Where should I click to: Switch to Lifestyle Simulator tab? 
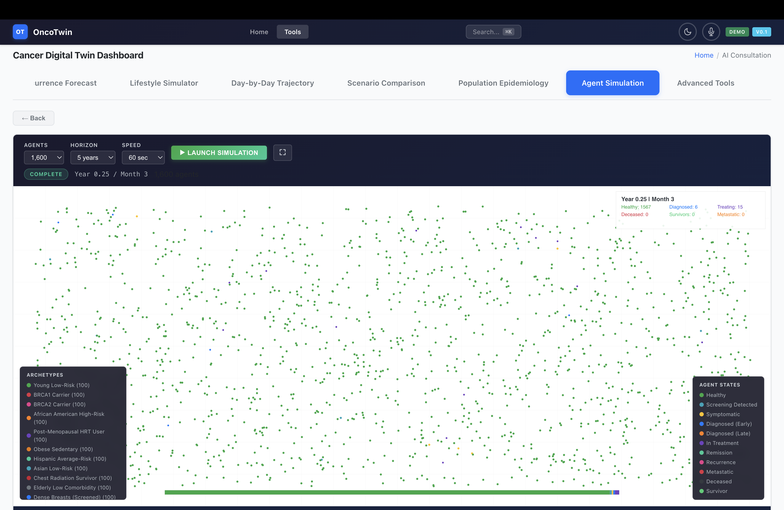164,83
